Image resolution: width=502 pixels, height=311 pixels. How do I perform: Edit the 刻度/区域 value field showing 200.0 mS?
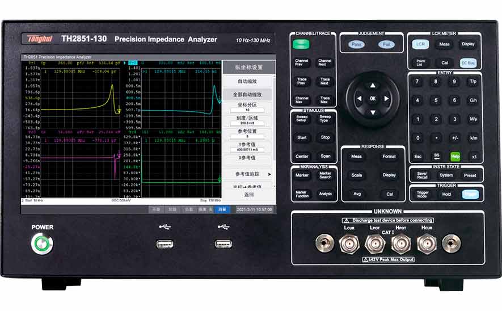(x=247, y=123)
